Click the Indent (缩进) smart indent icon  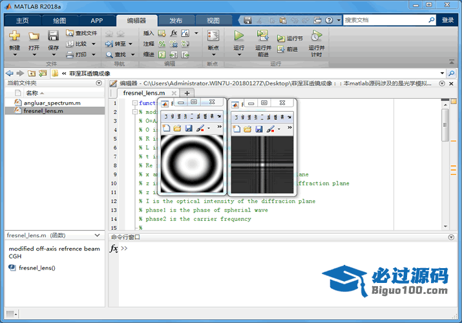162,55
